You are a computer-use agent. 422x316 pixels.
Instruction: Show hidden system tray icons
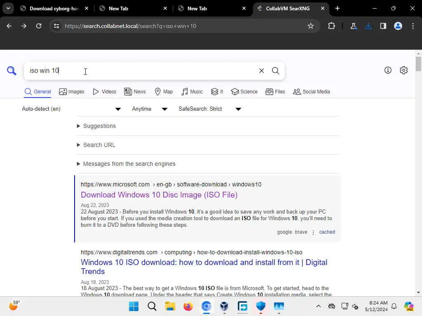[319, 306]
